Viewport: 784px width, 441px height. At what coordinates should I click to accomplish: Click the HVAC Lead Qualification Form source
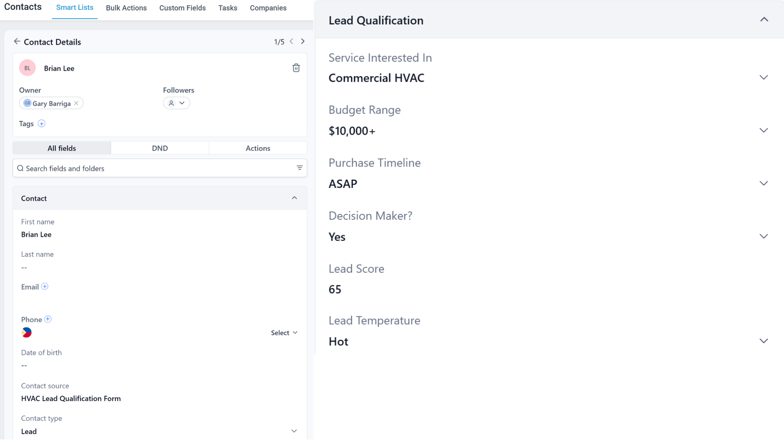pos(71,399)
